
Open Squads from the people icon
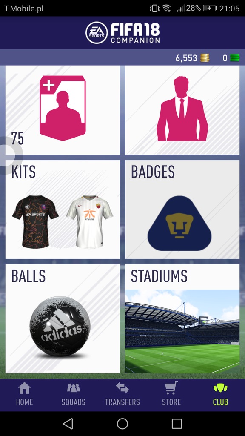pos(73,388)
